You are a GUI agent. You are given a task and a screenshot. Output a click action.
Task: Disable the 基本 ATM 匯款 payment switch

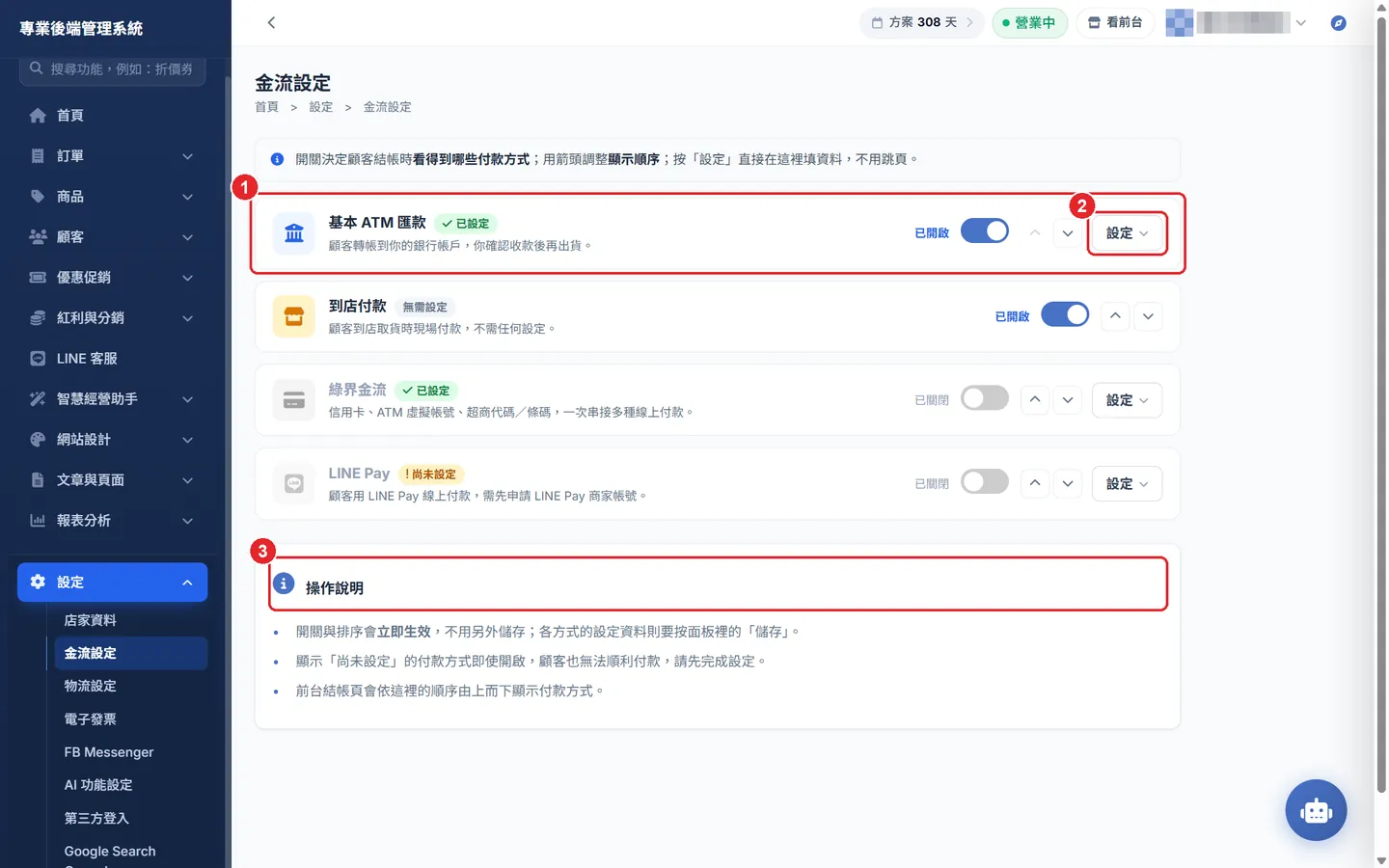(985, 231)
